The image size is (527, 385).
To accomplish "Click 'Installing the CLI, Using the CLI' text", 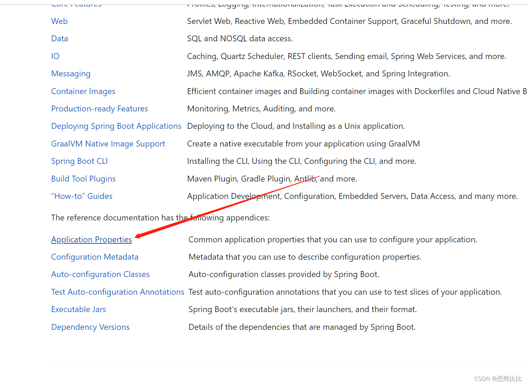I will coord(302,161).
